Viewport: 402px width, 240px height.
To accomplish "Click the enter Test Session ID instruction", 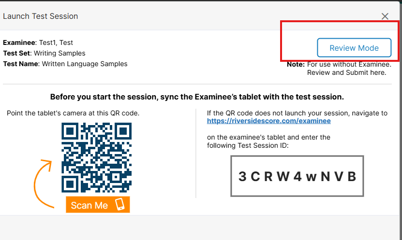I will click(x=268, y=141).
